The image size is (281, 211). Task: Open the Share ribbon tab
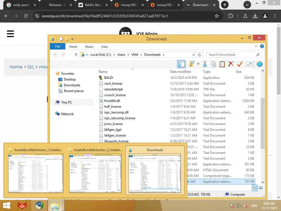[89, 47]
